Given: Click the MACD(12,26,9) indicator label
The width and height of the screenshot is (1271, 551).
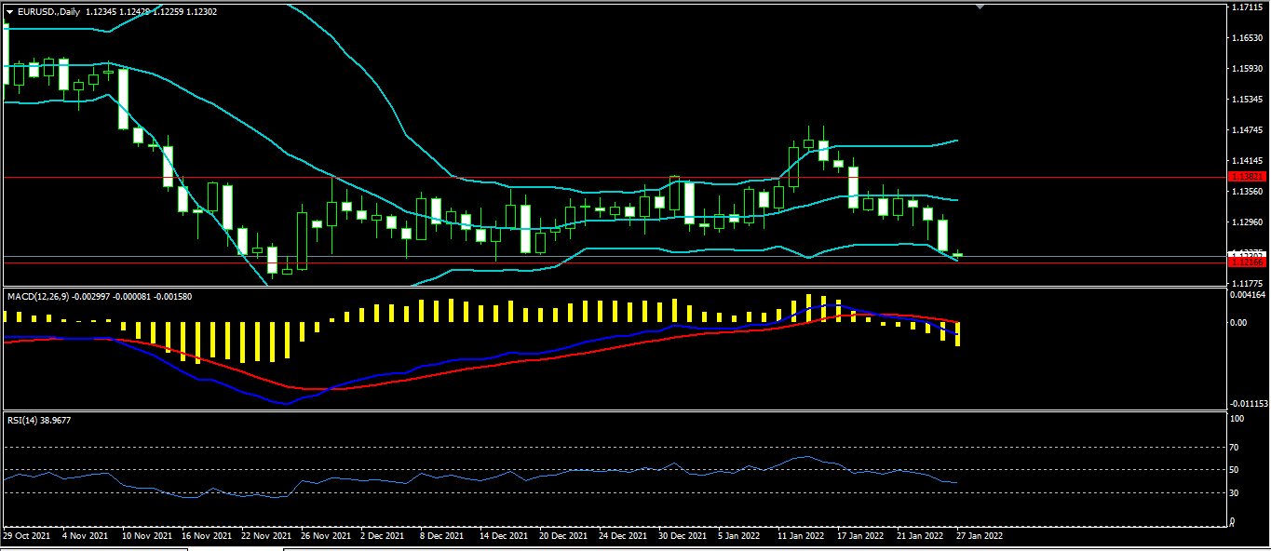Looking at the screenshot, I should tap(37, 296).
